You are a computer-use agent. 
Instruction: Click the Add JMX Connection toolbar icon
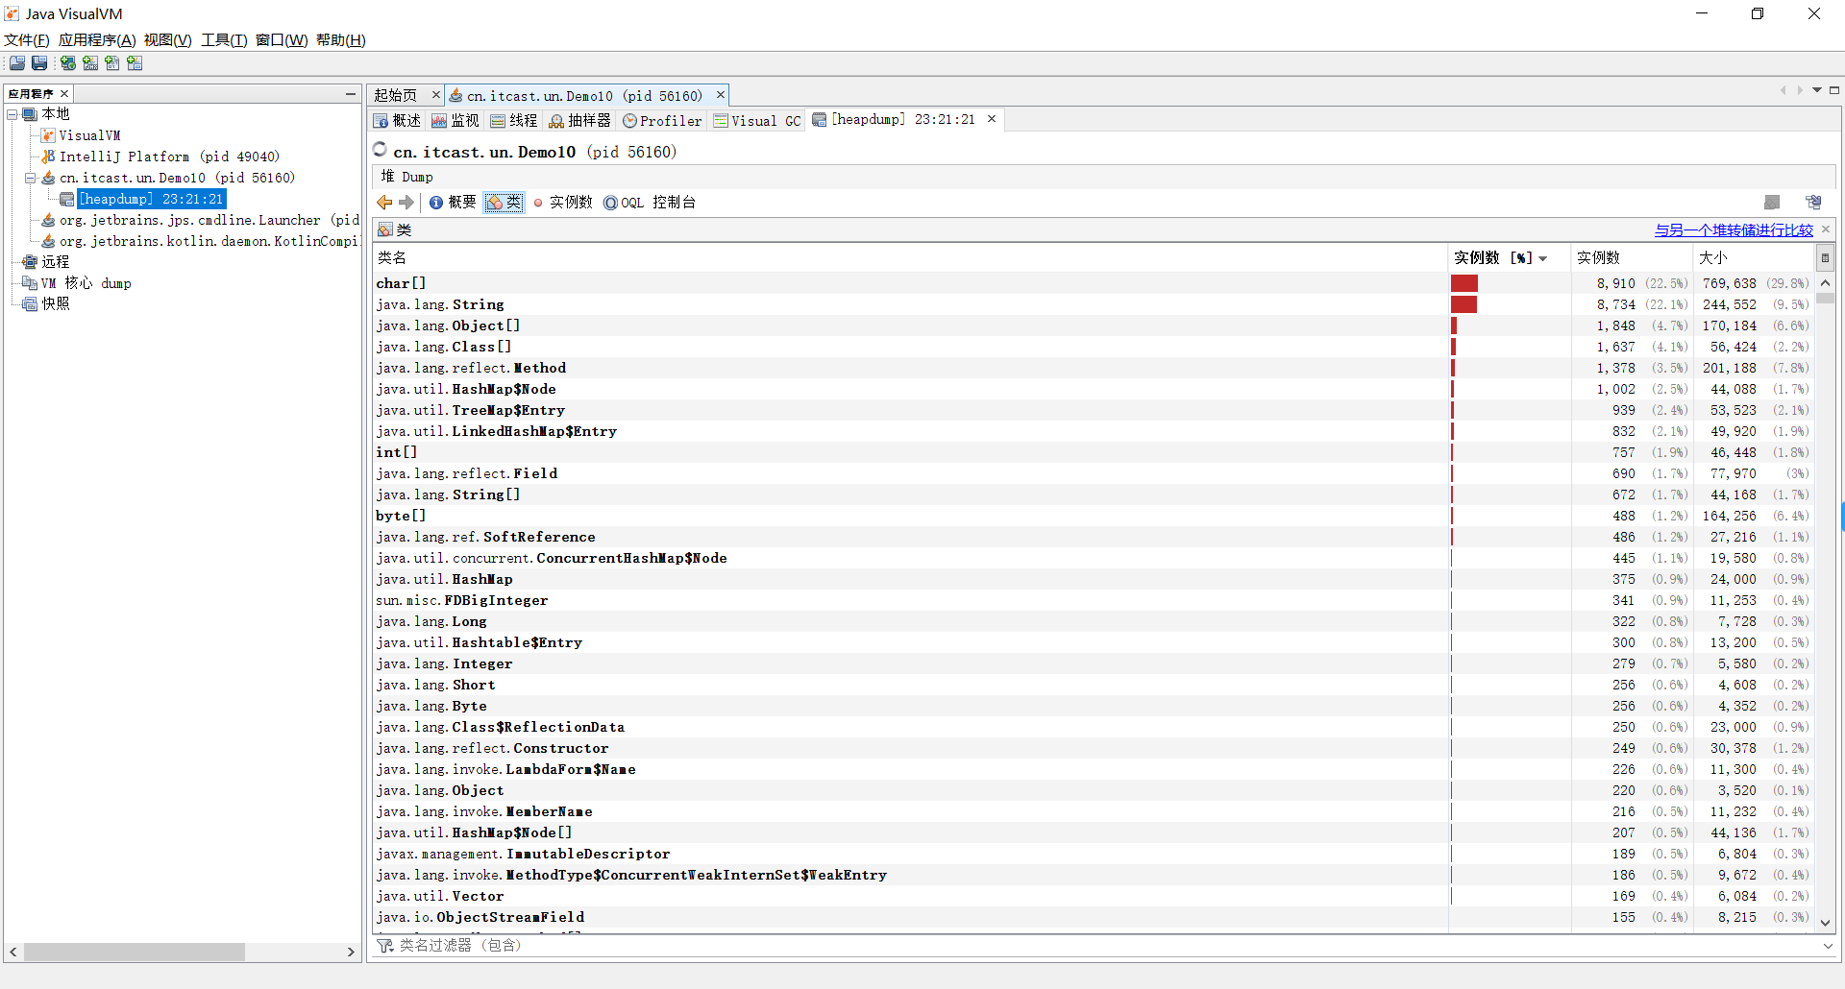coord(90,63)
